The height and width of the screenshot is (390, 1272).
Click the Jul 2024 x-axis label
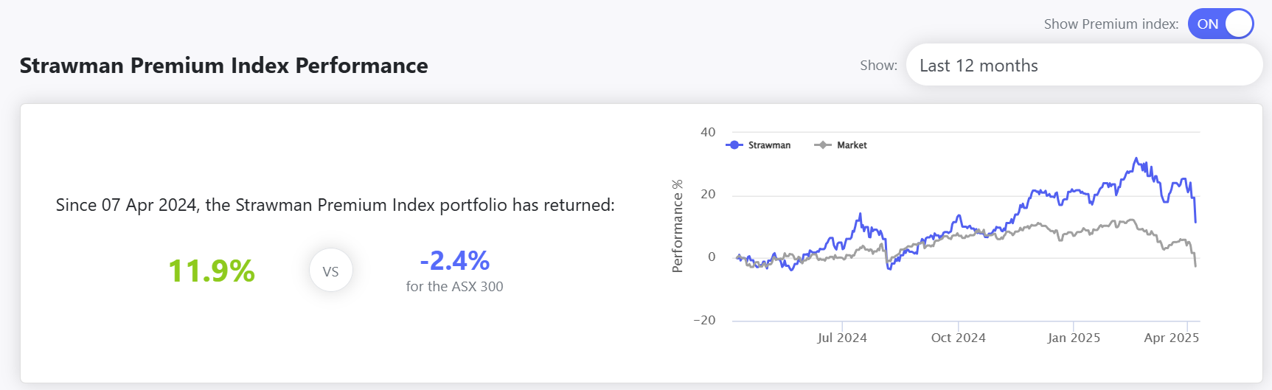pos(841,338)
